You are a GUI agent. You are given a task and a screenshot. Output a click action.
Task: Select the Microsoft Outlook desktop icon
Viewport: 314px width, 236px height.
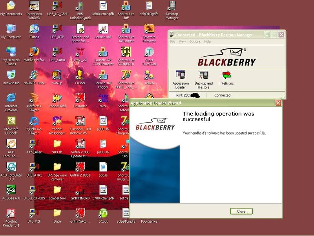(x=11, y=125)
